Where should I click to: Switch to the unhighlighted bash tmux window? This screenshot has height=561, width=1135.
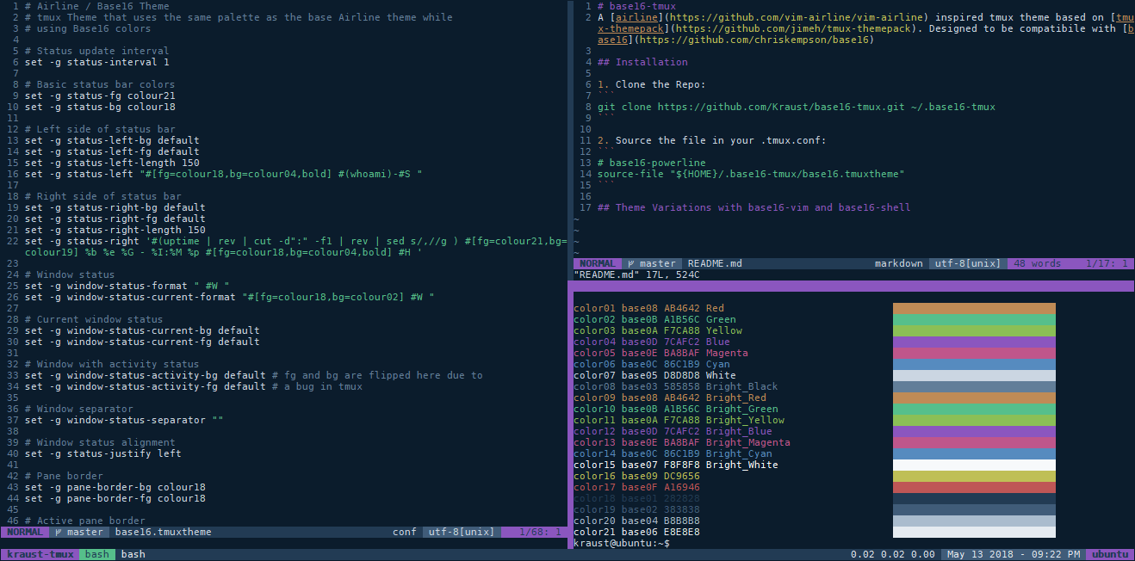click(133, 554)
